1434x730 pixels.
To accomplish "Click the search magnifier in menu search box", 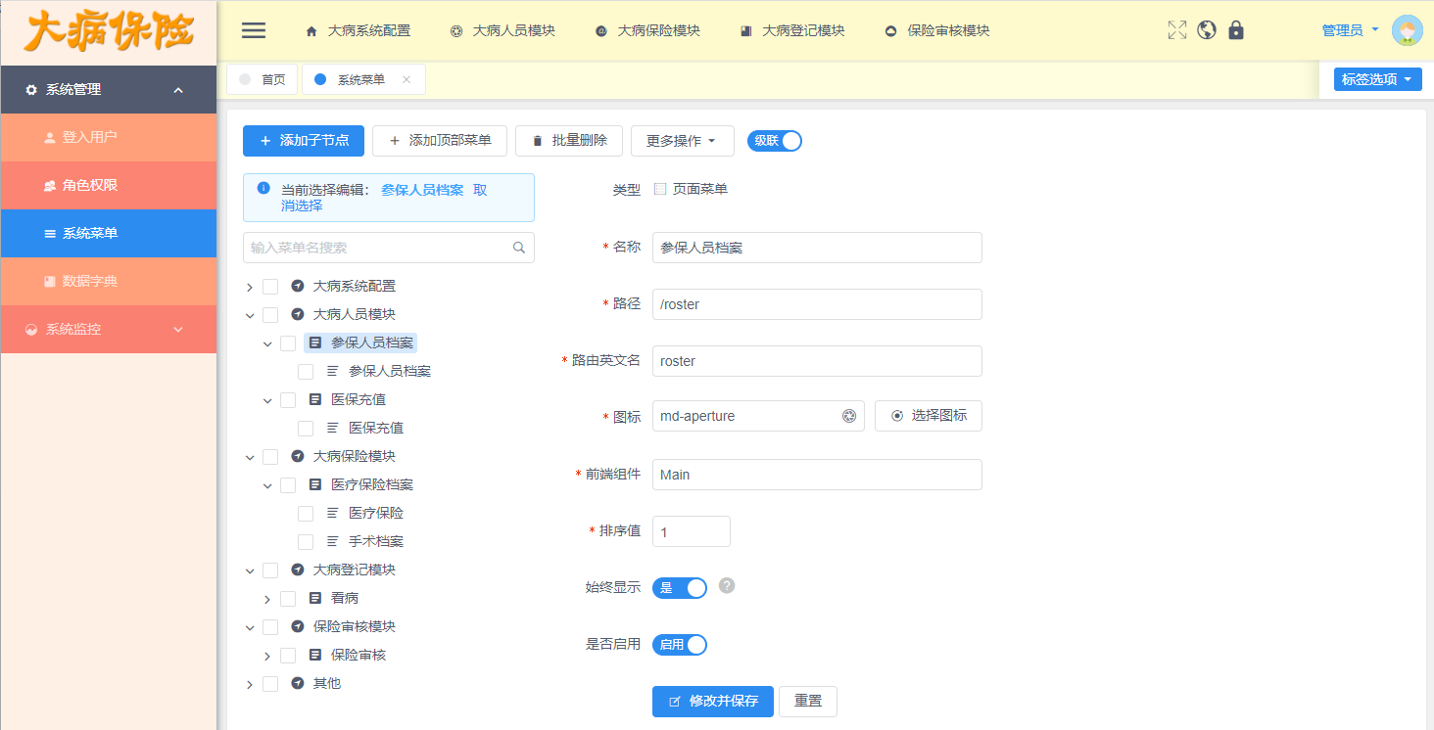I will coord(518,248).
